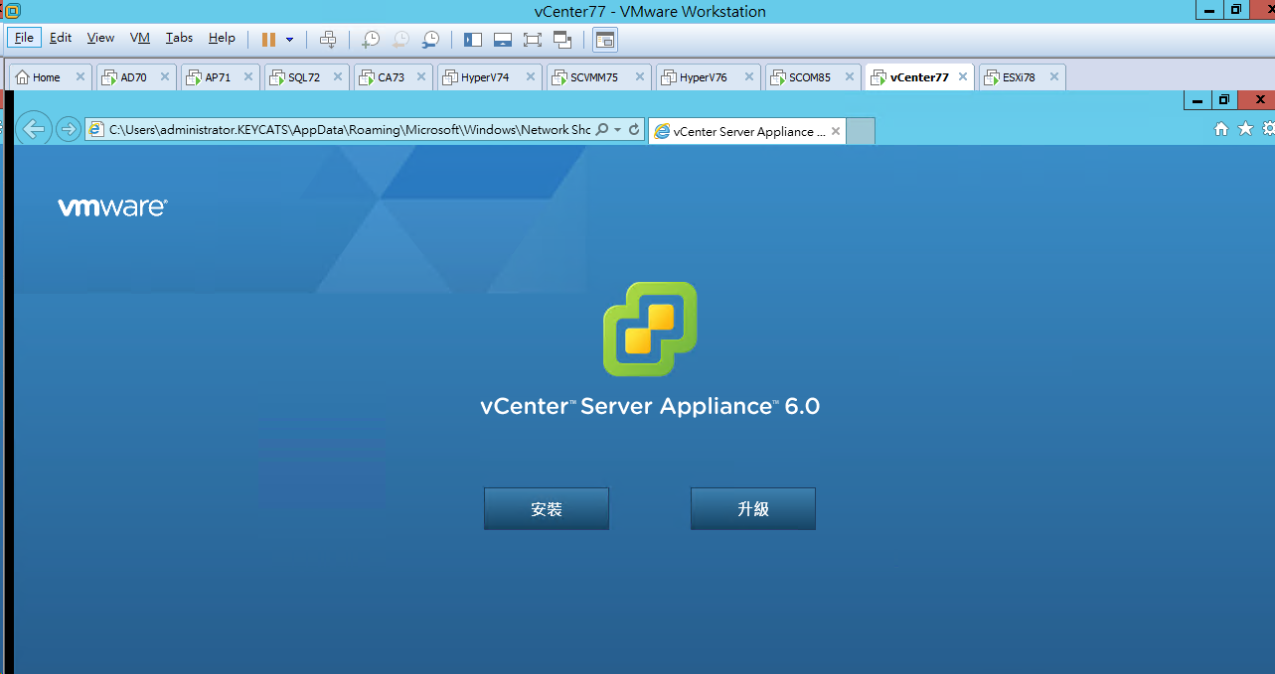Close the vCenter77 tab
This screenshot has height=674, width=1275.
click(963, 76)
